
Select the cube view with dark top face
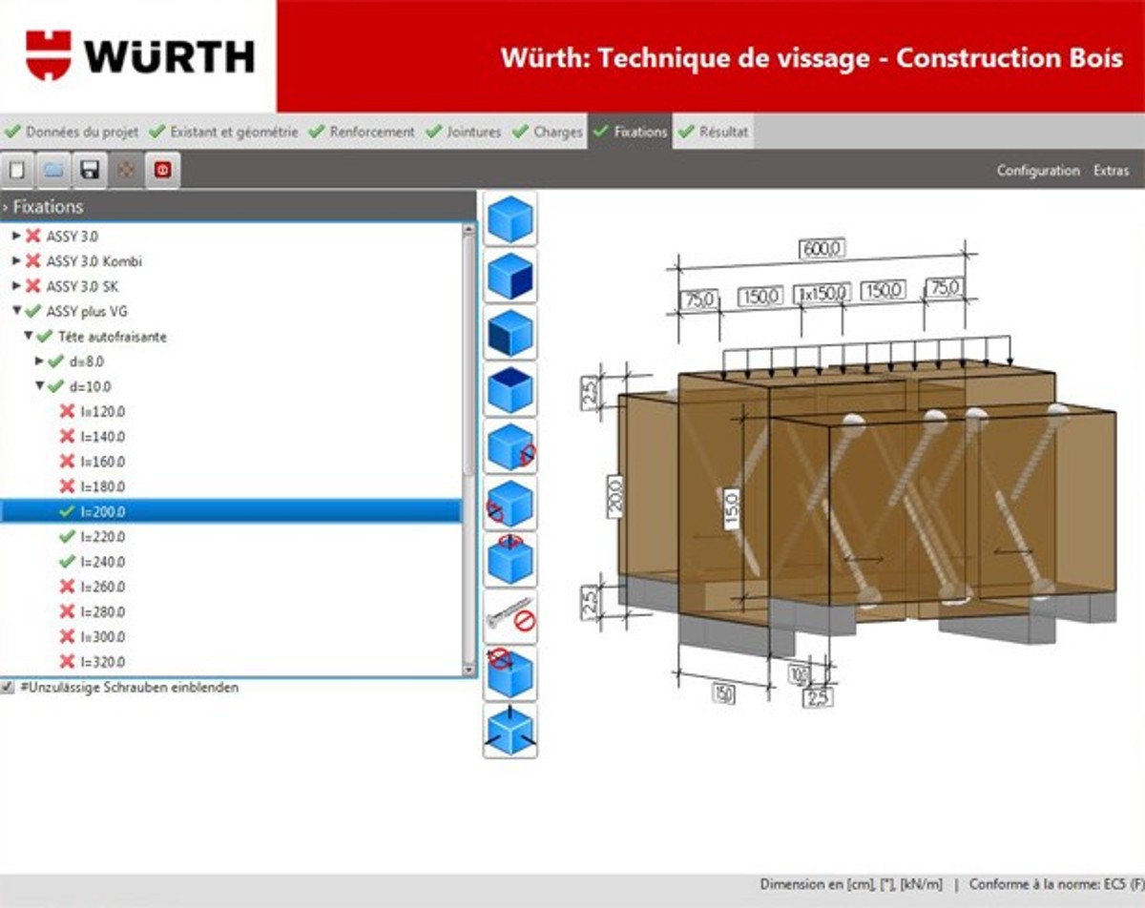click(510, 389)
